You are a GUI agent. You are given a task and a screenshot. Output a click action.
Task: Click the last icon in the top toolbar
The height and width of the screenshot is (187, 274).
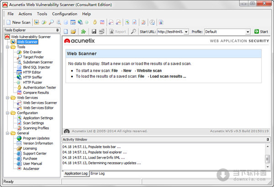click(x=161, y=22)
